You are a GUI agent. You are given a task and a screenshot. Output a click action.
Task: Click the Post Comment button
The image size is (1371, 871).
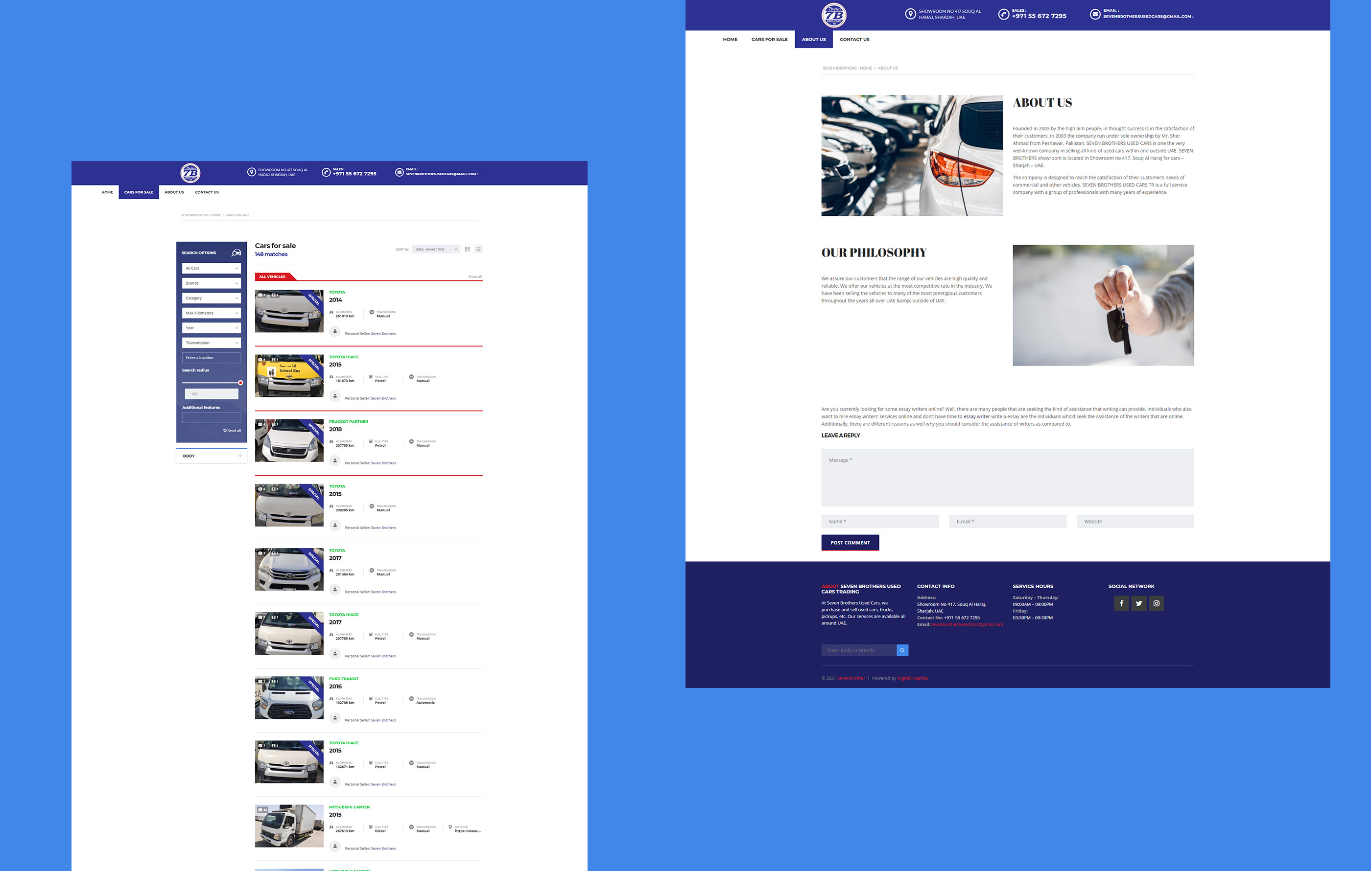[850, 542]
